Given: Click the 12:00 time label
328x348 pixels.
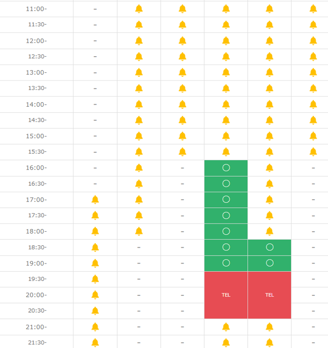Looking at the screenshot, I should pos(36,41).
